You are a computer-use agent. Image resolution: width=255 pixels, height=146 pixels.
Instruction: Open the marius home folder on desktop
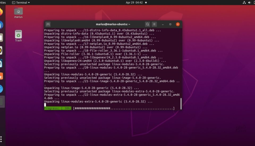(18, 13)
